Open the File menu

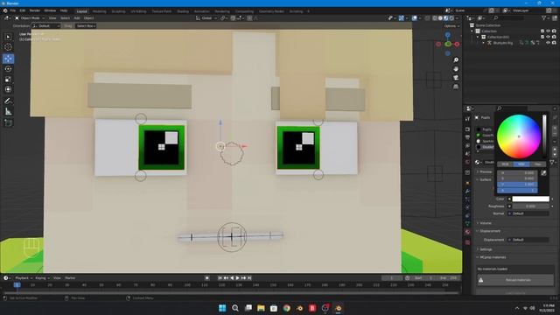(x=13, y=10)
